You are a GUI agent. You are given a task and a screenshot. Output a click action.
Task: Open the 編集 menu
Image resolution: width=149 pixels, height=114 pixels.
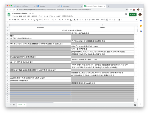coord(21,16)
